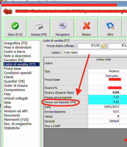
Task: Click the strawberry icon in the header
Action: coord(8,11)
